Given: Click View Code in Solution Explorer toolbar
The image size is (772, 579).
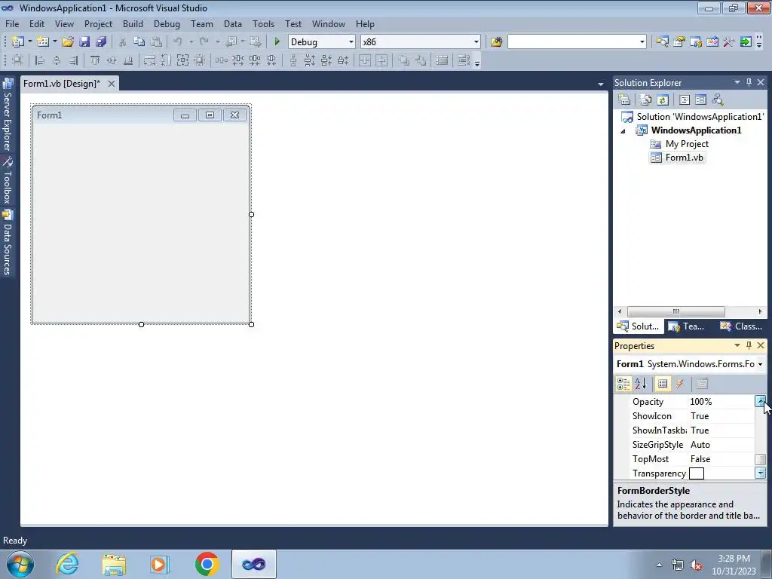Looking at the screenshot, I should coord(685,100).
